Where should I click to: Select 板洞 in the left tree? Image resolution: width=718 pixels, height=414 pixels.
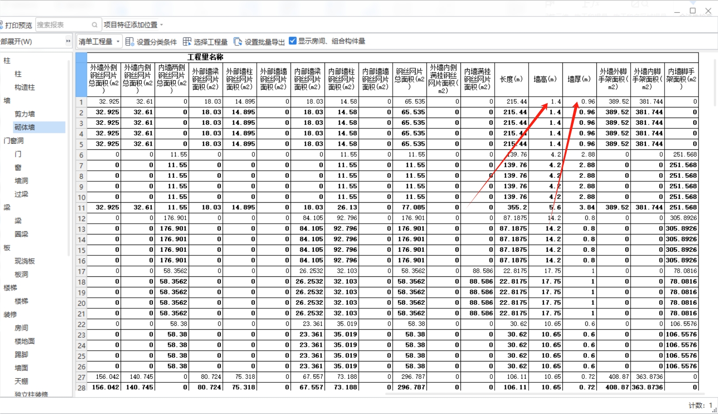point(21,275)
